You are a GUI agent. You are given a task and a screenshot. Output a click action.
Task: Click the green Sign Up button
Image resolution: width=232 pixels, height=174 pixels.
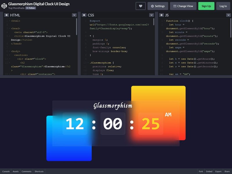pyautogui.click(x=206, y=6)
